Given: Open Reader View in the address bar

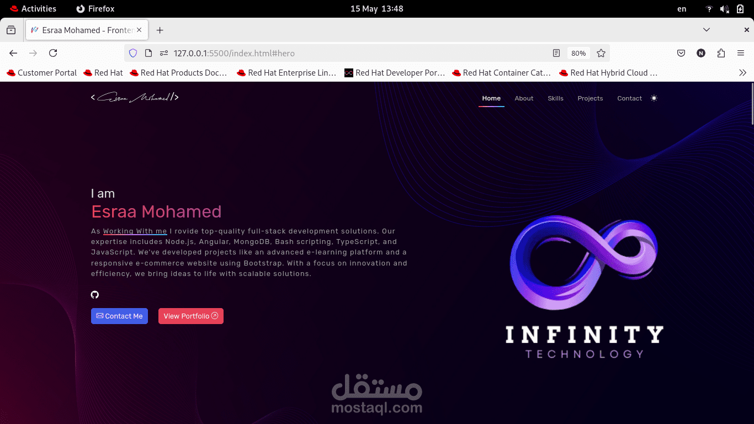Looking at the screenshot, I should [556, 53].
